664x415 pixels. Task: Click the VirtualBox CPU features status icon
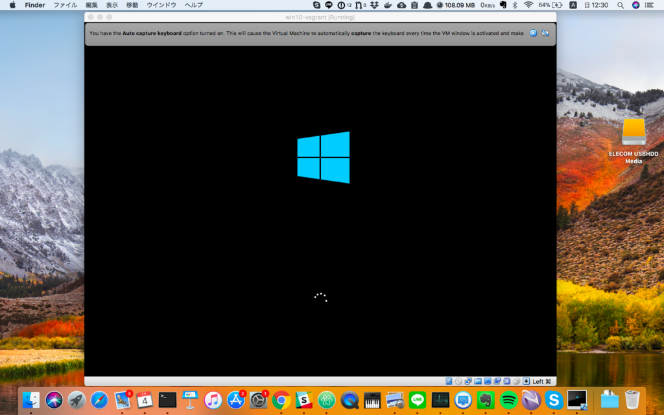point(507,381)
